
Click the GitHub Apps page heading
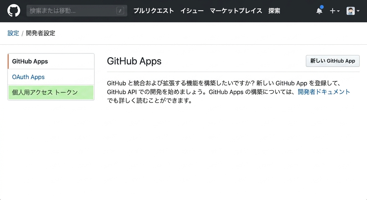pyautogui.click(x=134, y=61)
